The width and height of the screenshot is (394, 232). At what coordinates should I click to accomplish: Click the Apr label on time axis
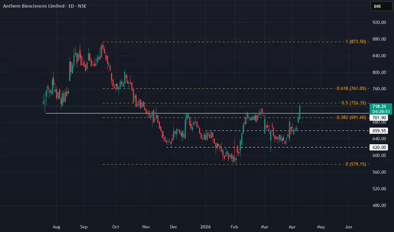pos(292,227)
